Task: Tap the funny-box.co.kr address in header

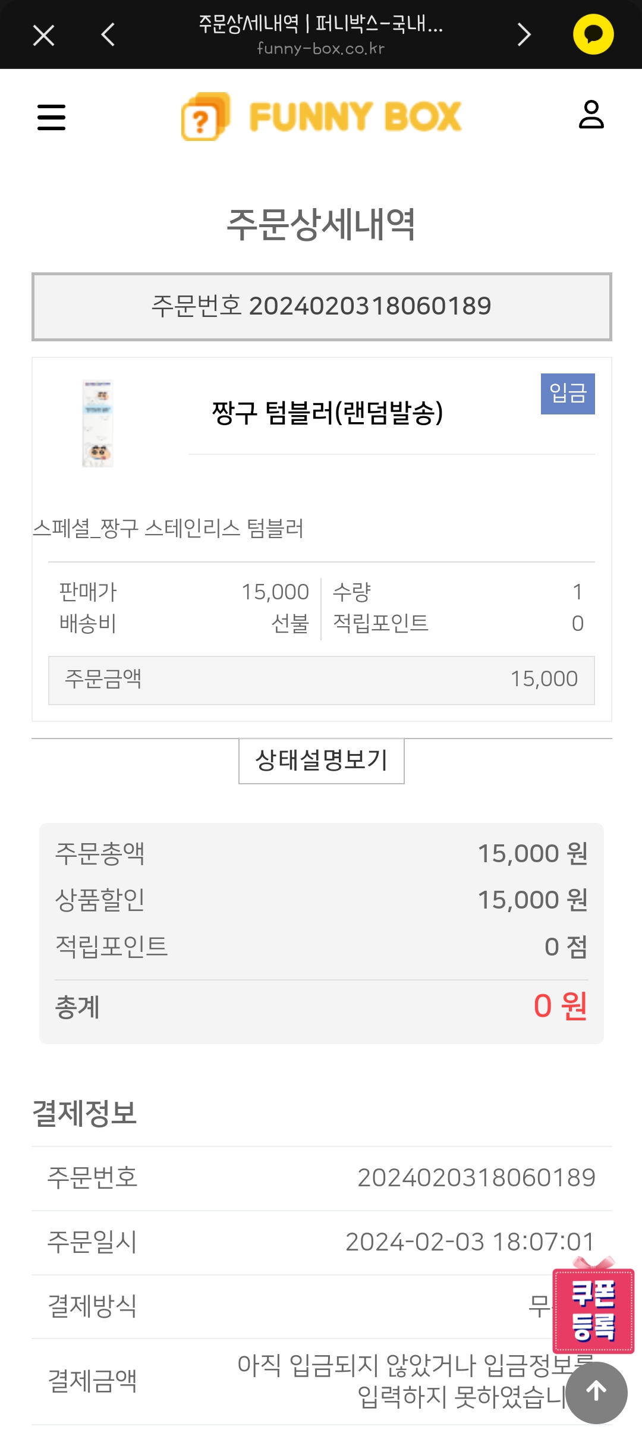Action: click(321, 49)
